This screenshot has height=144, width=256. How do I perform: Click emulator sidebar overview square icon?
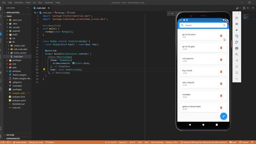pos(236,73)
